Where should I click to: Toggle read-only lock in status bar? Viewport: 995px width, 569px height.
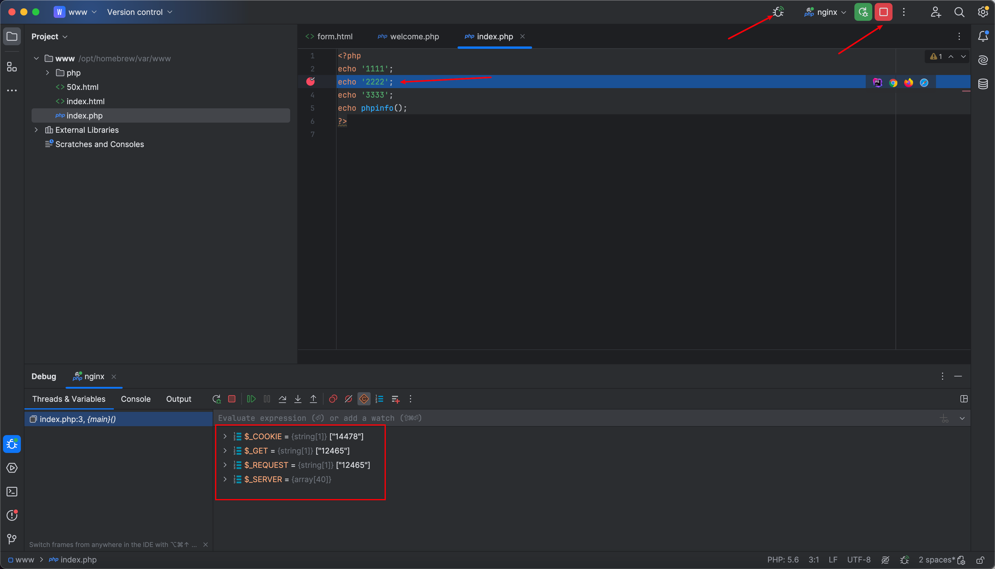(980, 560)
